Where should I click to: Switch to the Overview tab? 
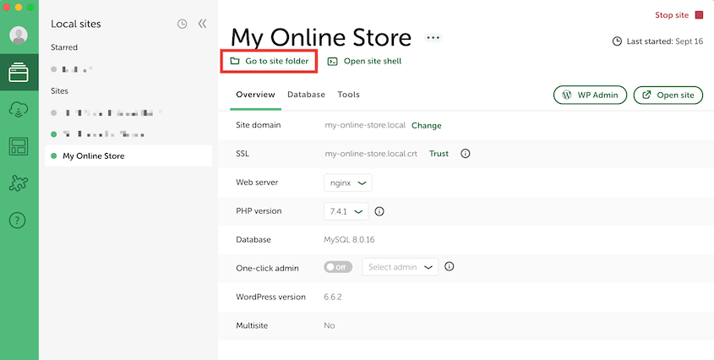point(255,95)
